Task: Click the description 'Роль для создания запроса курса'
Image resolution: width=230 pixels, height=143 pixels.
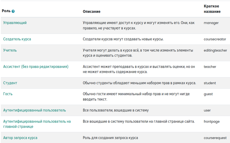Action: point(110,138)
